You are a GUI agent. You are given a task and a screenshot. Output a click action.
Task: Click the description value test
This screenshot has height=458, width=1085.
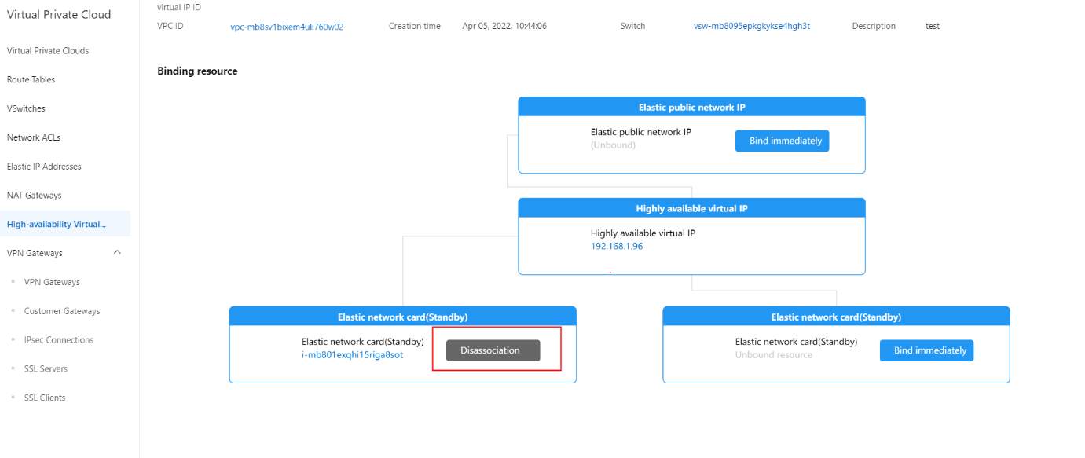click(933, 26)
